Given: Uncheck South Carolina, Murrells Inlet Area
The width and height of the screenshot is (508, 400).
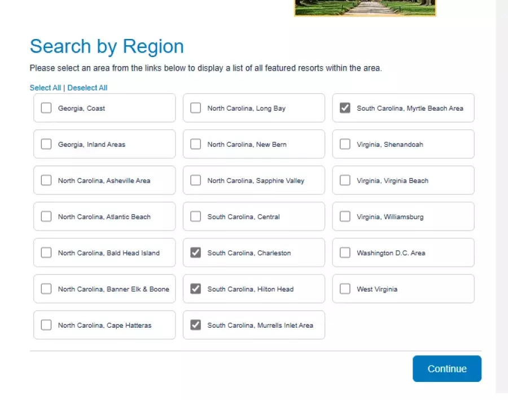Looking at the screenshot, I should tap(195, 325).
